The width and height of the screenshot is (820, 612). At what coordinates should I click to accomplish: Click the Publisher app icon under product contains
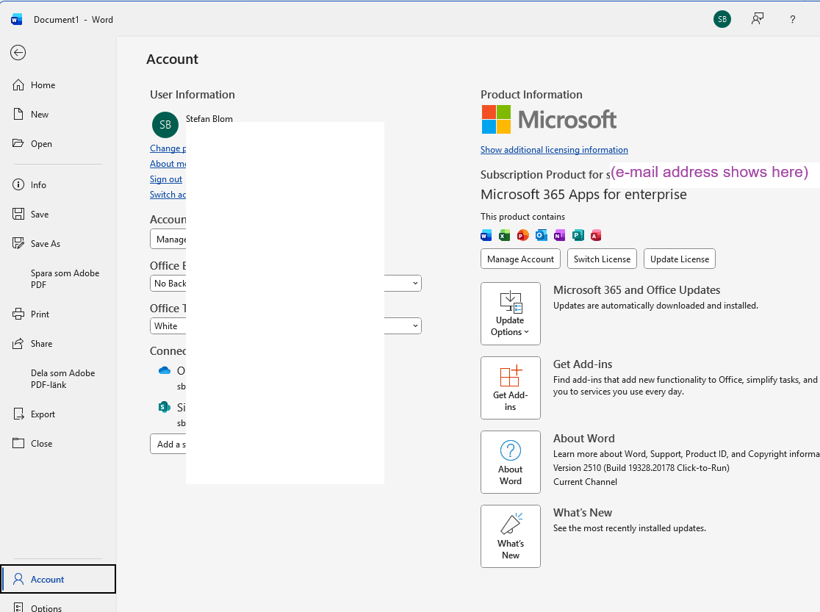tap(578, 235)
